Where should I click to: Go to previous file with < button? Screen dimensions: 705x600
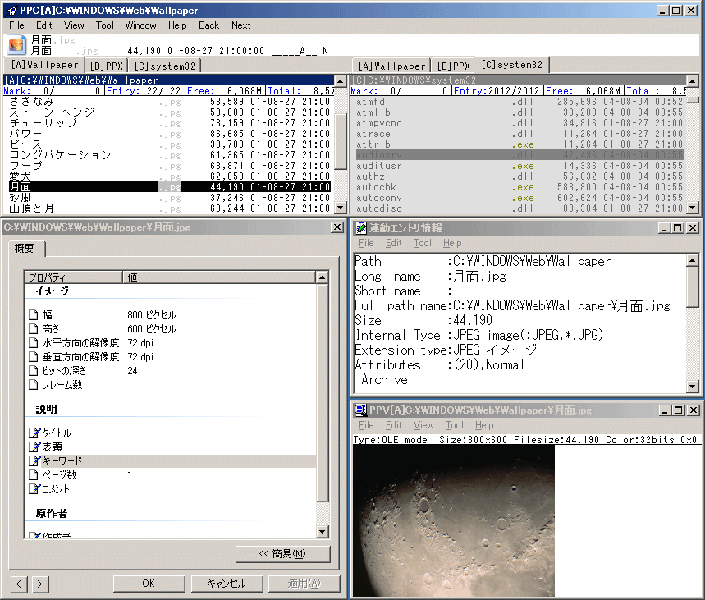tap(19, 584)
